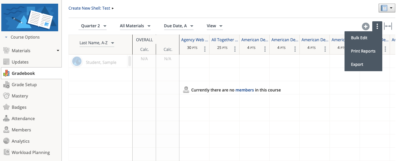Click Sample Student avatar icon
The height and width of the screenshot is (161, 401).
pos(77,61)
